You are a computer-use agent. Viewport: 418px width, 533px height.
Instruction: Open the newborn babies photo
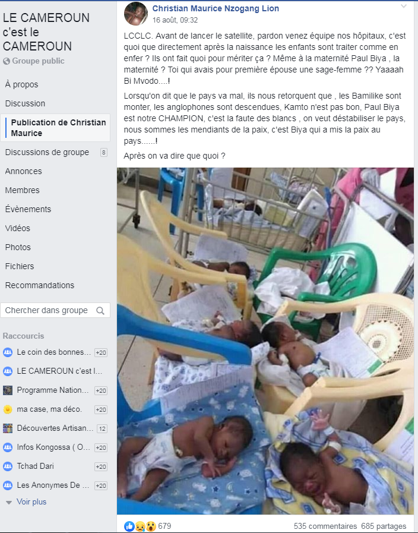pyautogui.click(x=265, y=341)
